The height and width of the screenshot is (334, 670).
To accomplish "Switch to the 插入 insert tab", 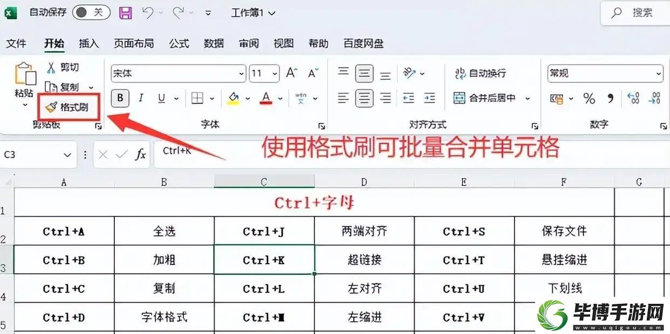I will (x=89, y=44).
